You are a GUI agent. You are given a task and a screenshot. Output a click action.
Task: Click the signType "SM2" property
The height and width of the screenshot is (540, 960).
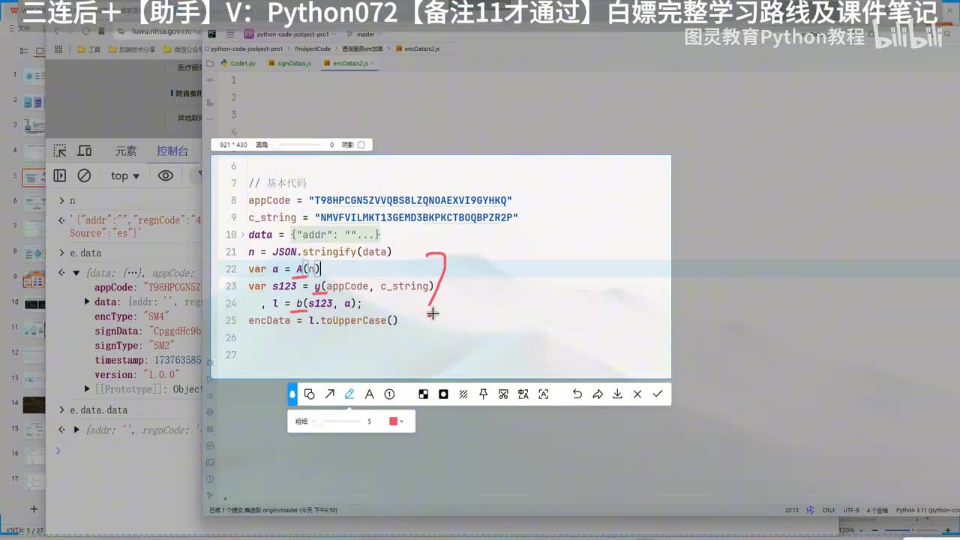tap(134, 345)
